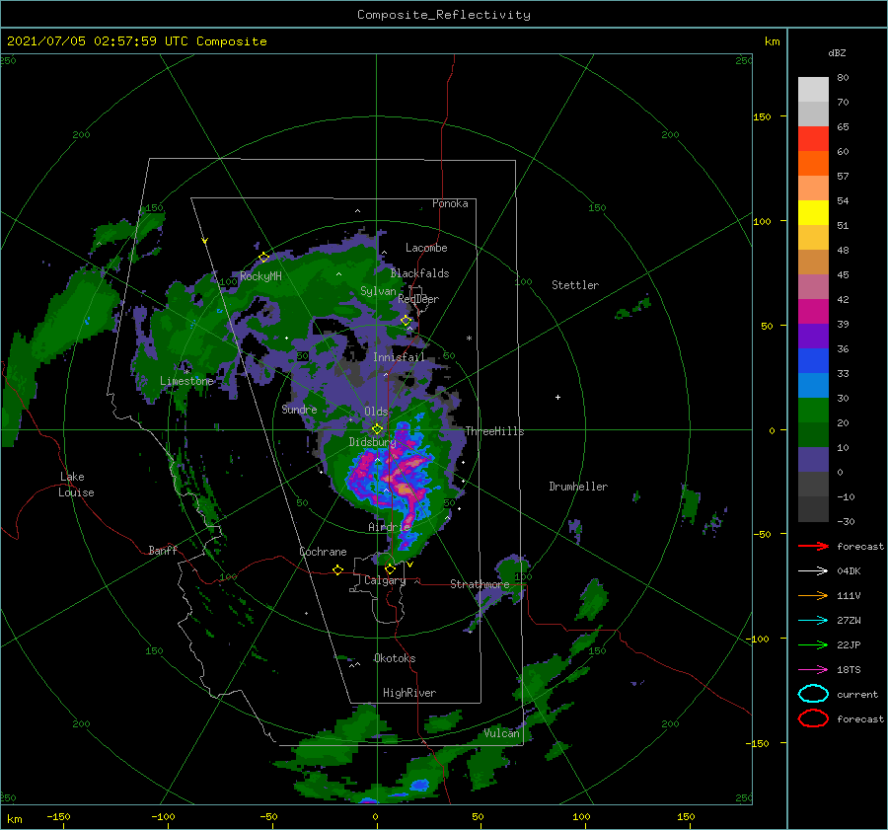This screenshot has width=888, height=830.
Task: Click the red forecast arrow in legend
Action: (x=813, y=546)
